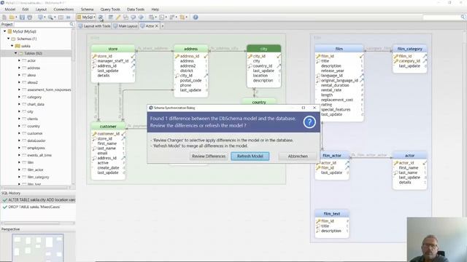Viewport: 467px width, 262px height.
Task: Click the search icon in Project panel
Action: coord(72,24)
